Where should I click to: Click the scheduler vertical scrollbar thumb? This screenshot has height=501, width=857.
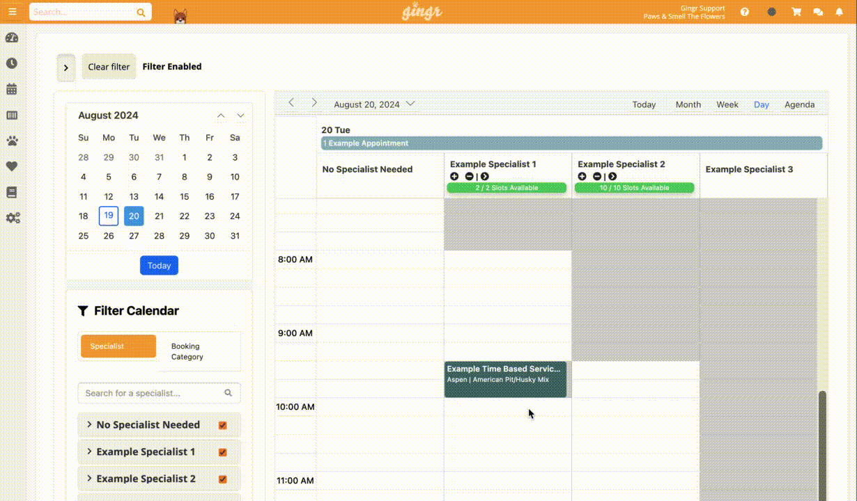822,445
